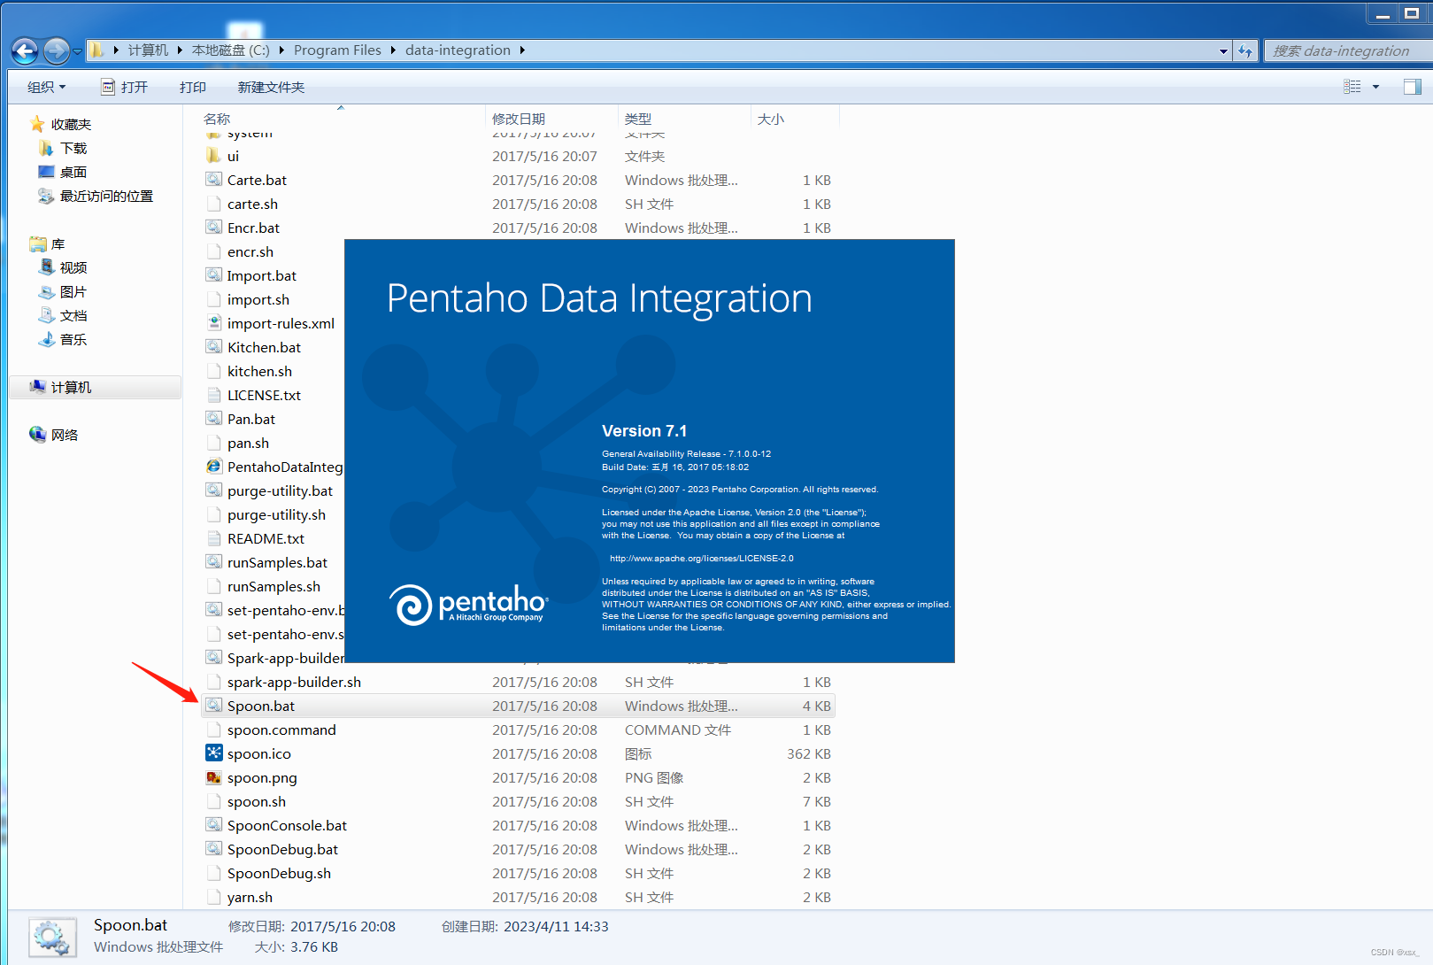Open the view options icon
Viewport: 1433px width, 965px height.
pyautogui.click(x=1352, y=87)
